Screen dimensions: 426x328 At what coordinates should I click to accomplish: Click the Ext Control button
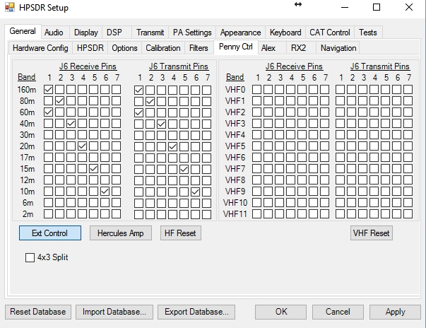(50, 233)
